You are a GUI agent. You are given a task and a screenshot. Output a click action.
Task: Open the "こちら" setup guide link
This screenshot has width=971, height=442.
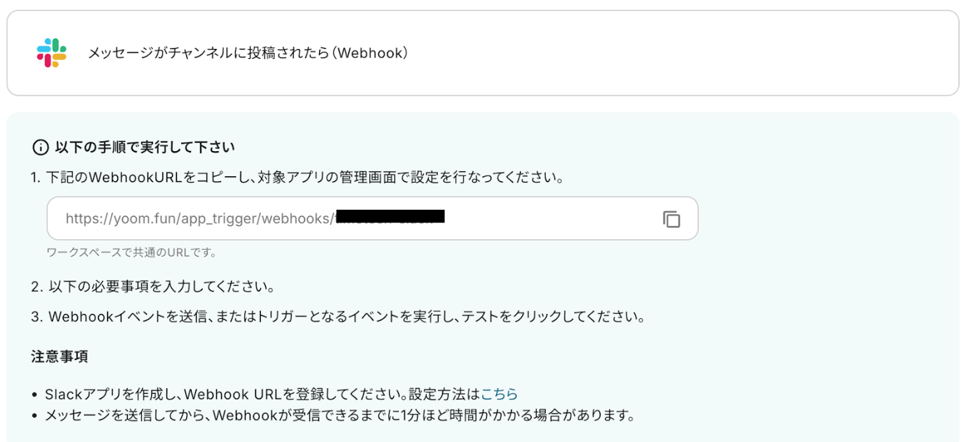coord(499,394)
